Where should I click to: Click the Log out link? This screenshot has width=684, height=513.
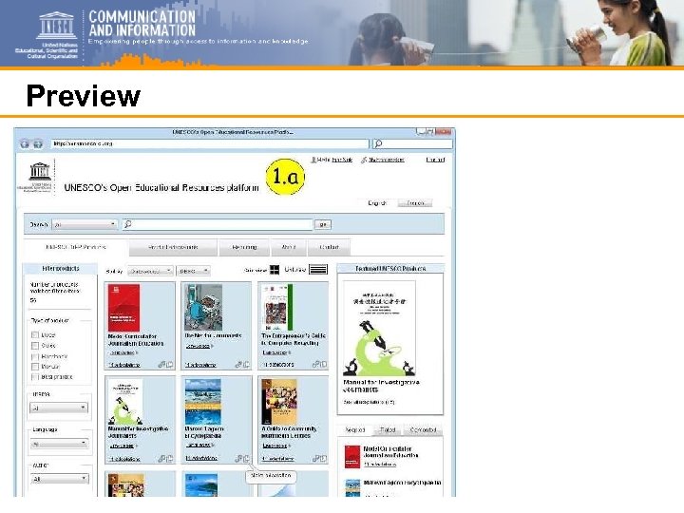(435, 160)
